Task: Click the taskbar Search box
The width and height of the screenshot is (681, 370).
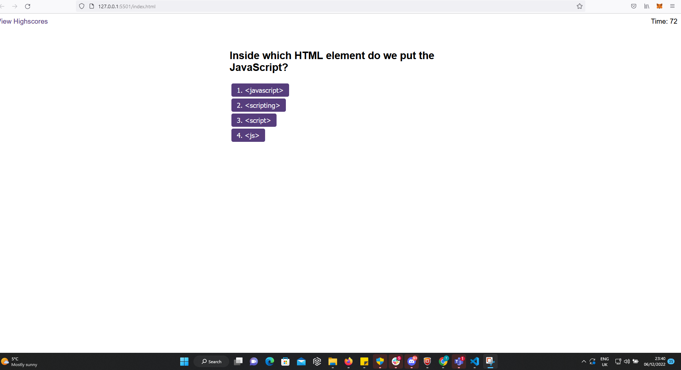Action: pyautogui.click(x=211, y=361)
